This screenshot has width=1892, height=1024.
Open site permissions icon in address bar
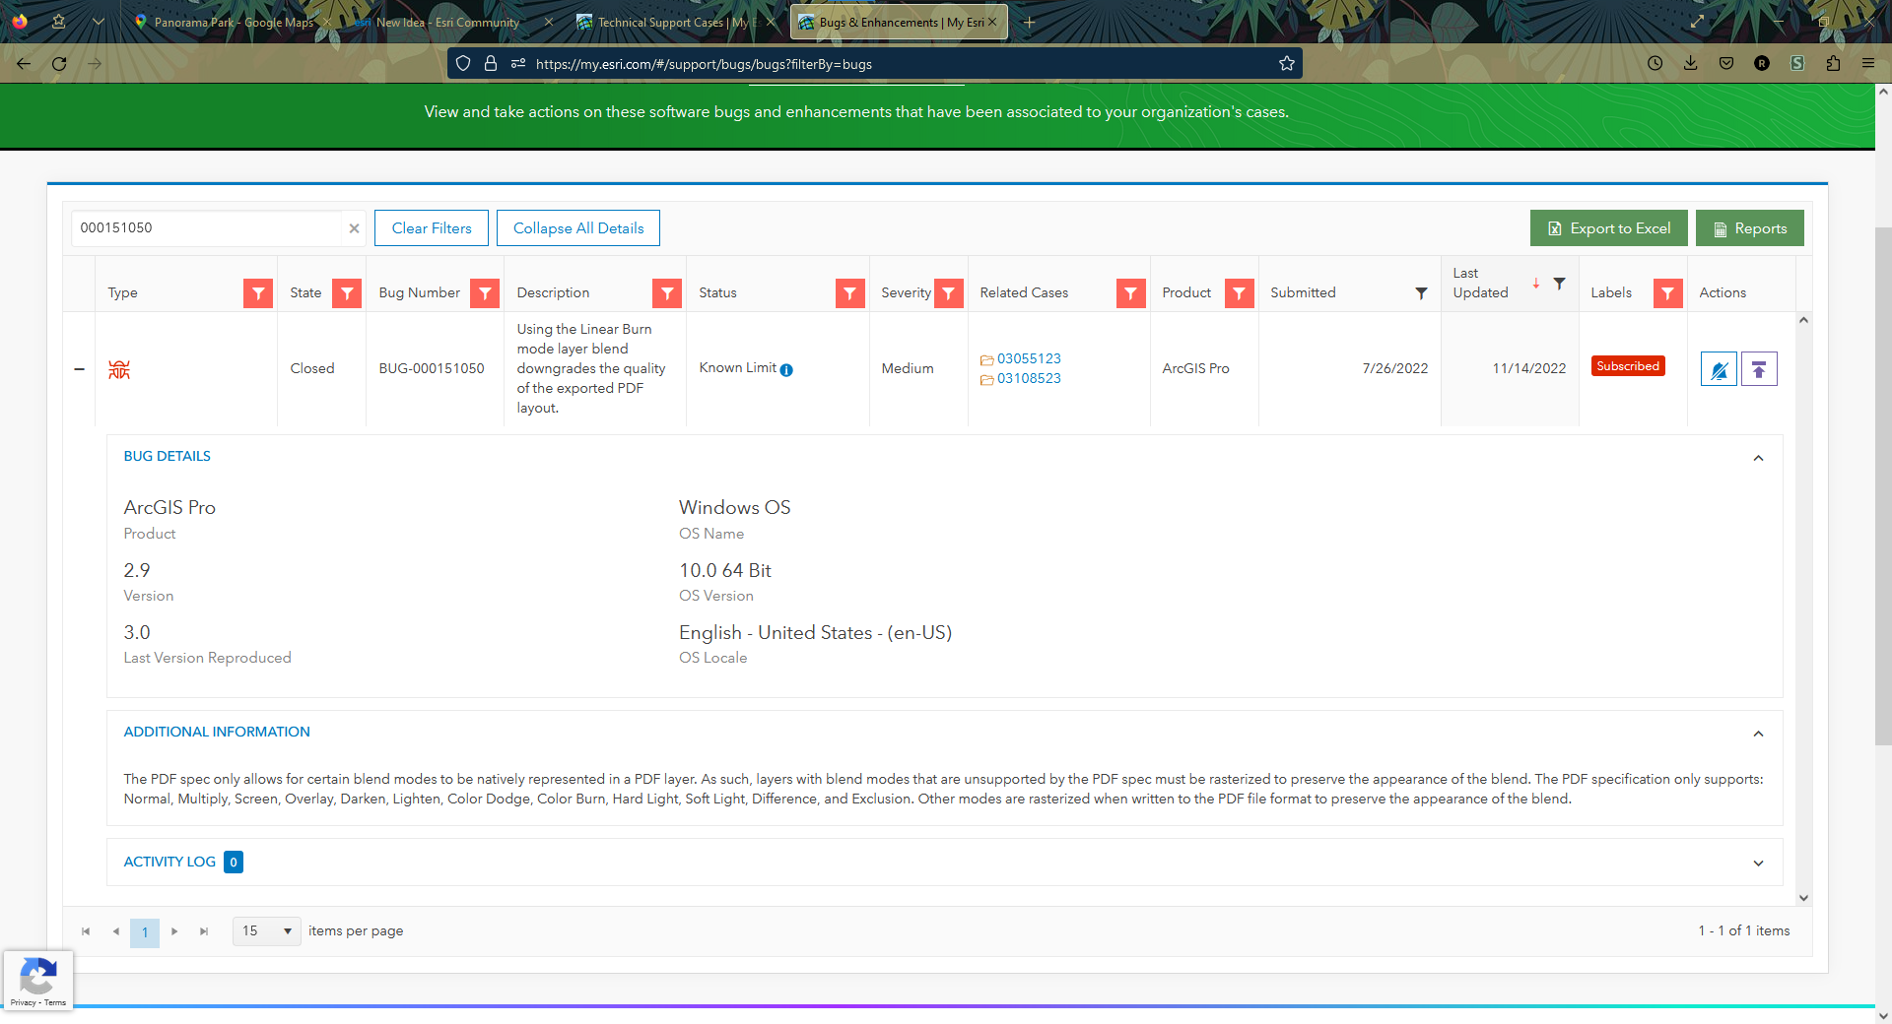(x=518, y=64)
